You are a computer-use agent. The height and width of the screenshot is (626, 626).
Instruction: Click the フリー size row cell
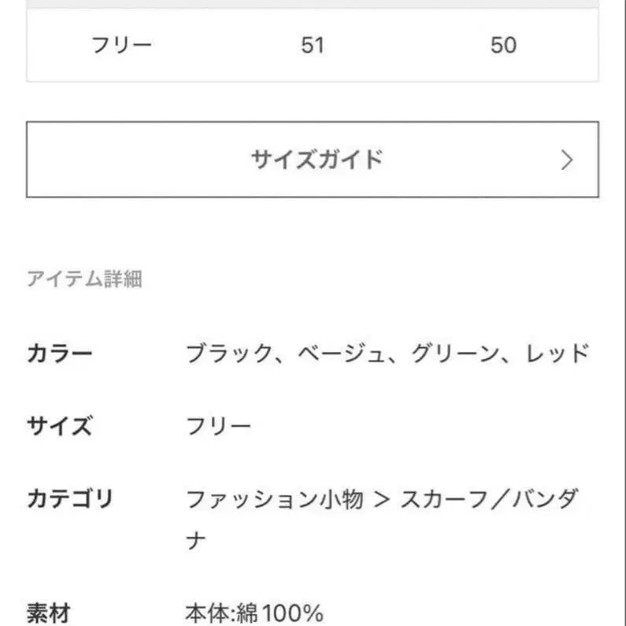[x=121, y=45]
